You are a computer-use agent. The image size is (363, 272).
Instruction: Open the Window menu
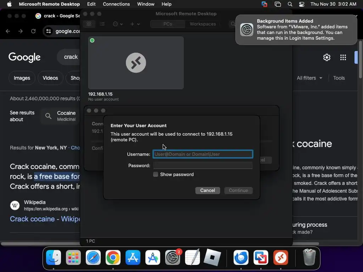click(x=146, y=4)
